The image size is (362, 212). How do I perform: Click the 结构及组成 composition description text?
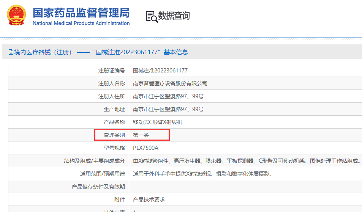tap(246, 161)
